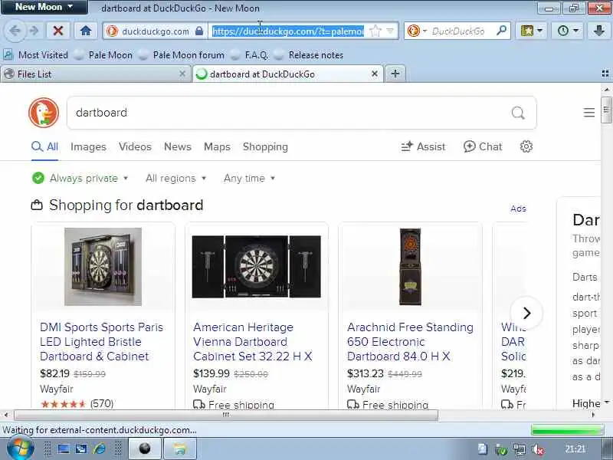
Task: Select the All results tab
Action: click(44, 146)
